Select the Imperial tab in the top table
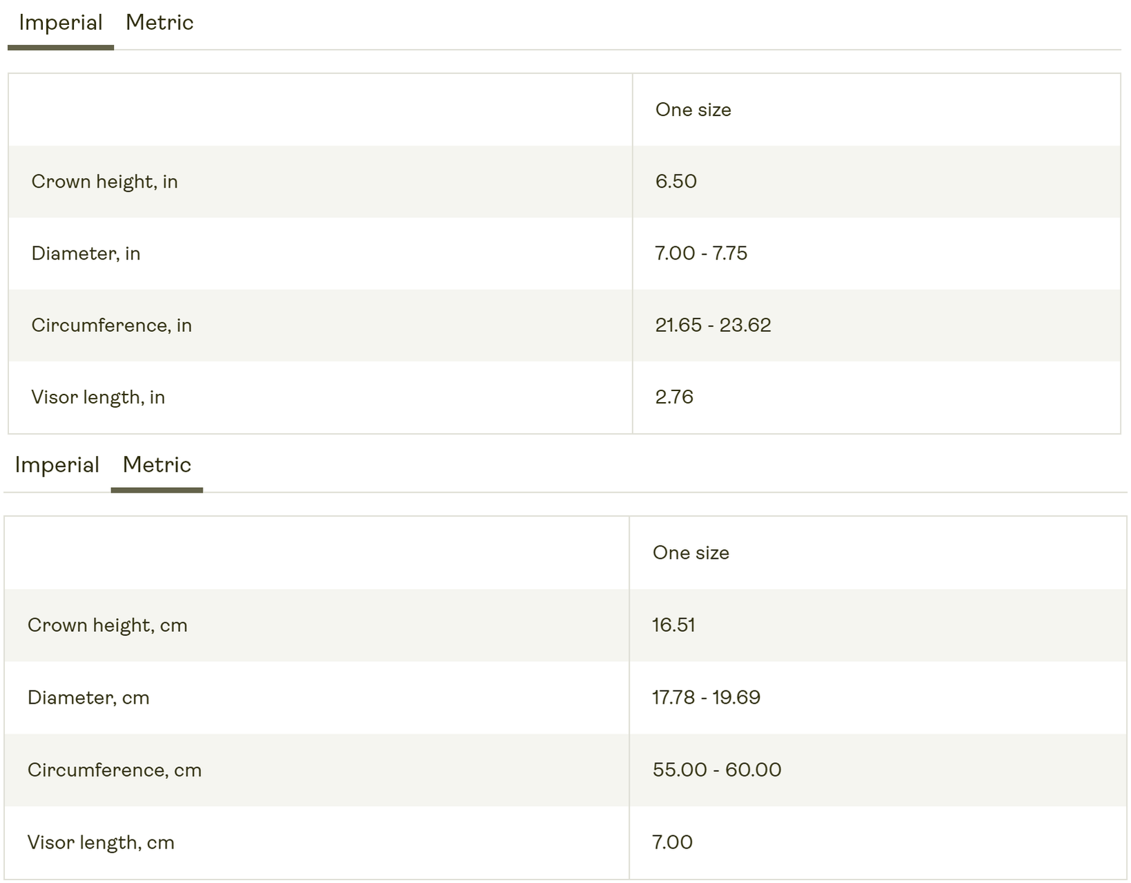This screenshot has height=883, width=1131. coord(61,23)
